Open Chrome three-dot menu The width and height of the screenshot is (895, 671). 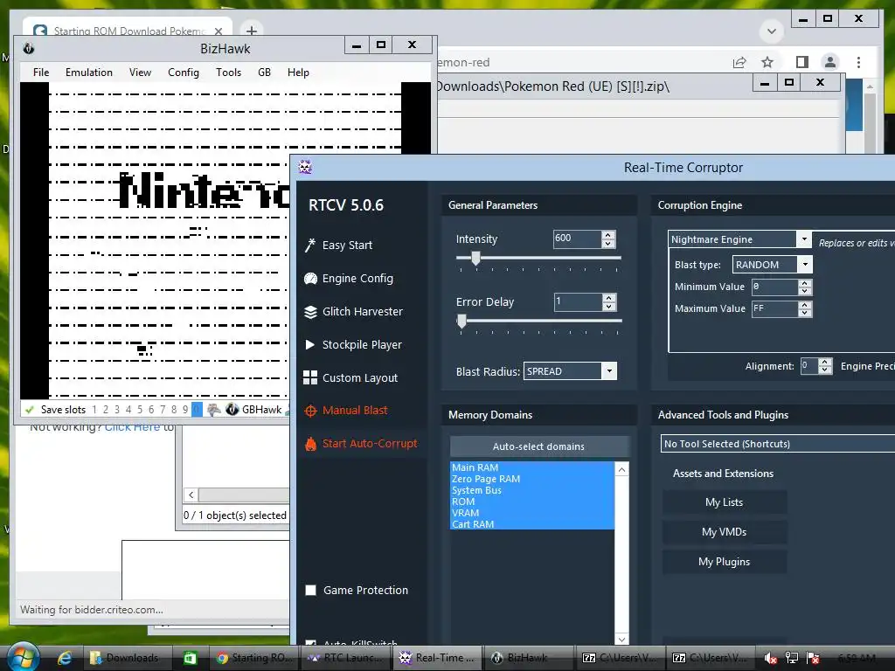point(858,62)
